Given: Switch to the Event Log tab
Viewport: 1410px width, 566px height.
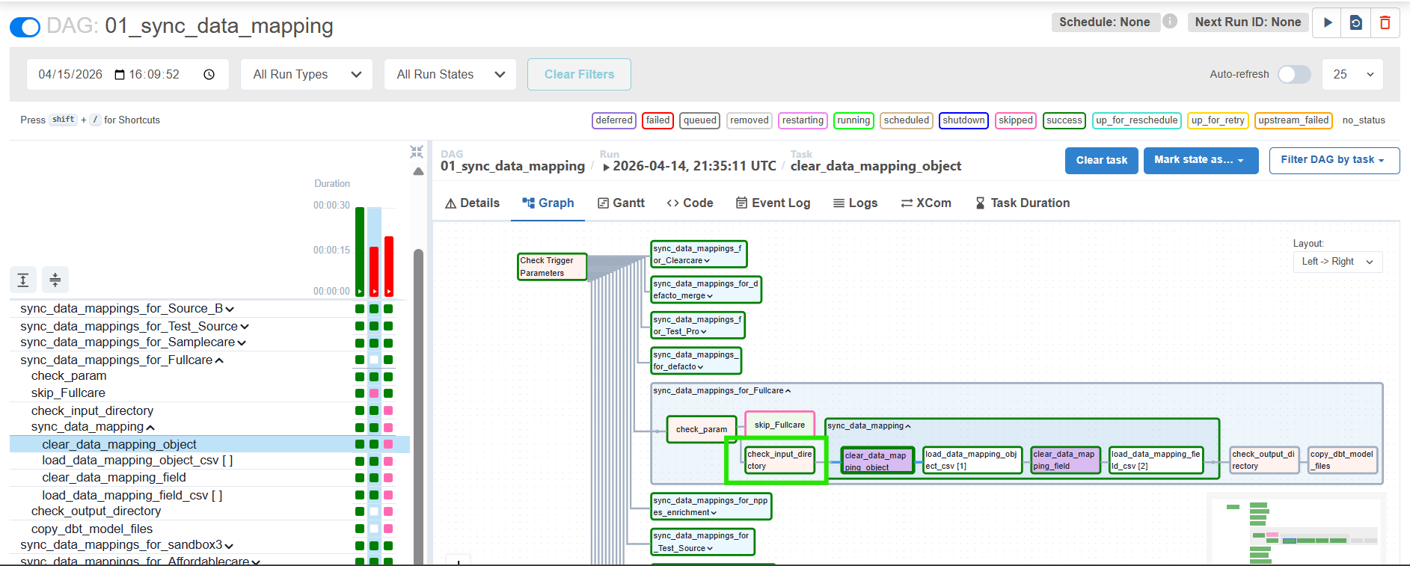Looking at the screenshot, I should (x=773, y=203).
